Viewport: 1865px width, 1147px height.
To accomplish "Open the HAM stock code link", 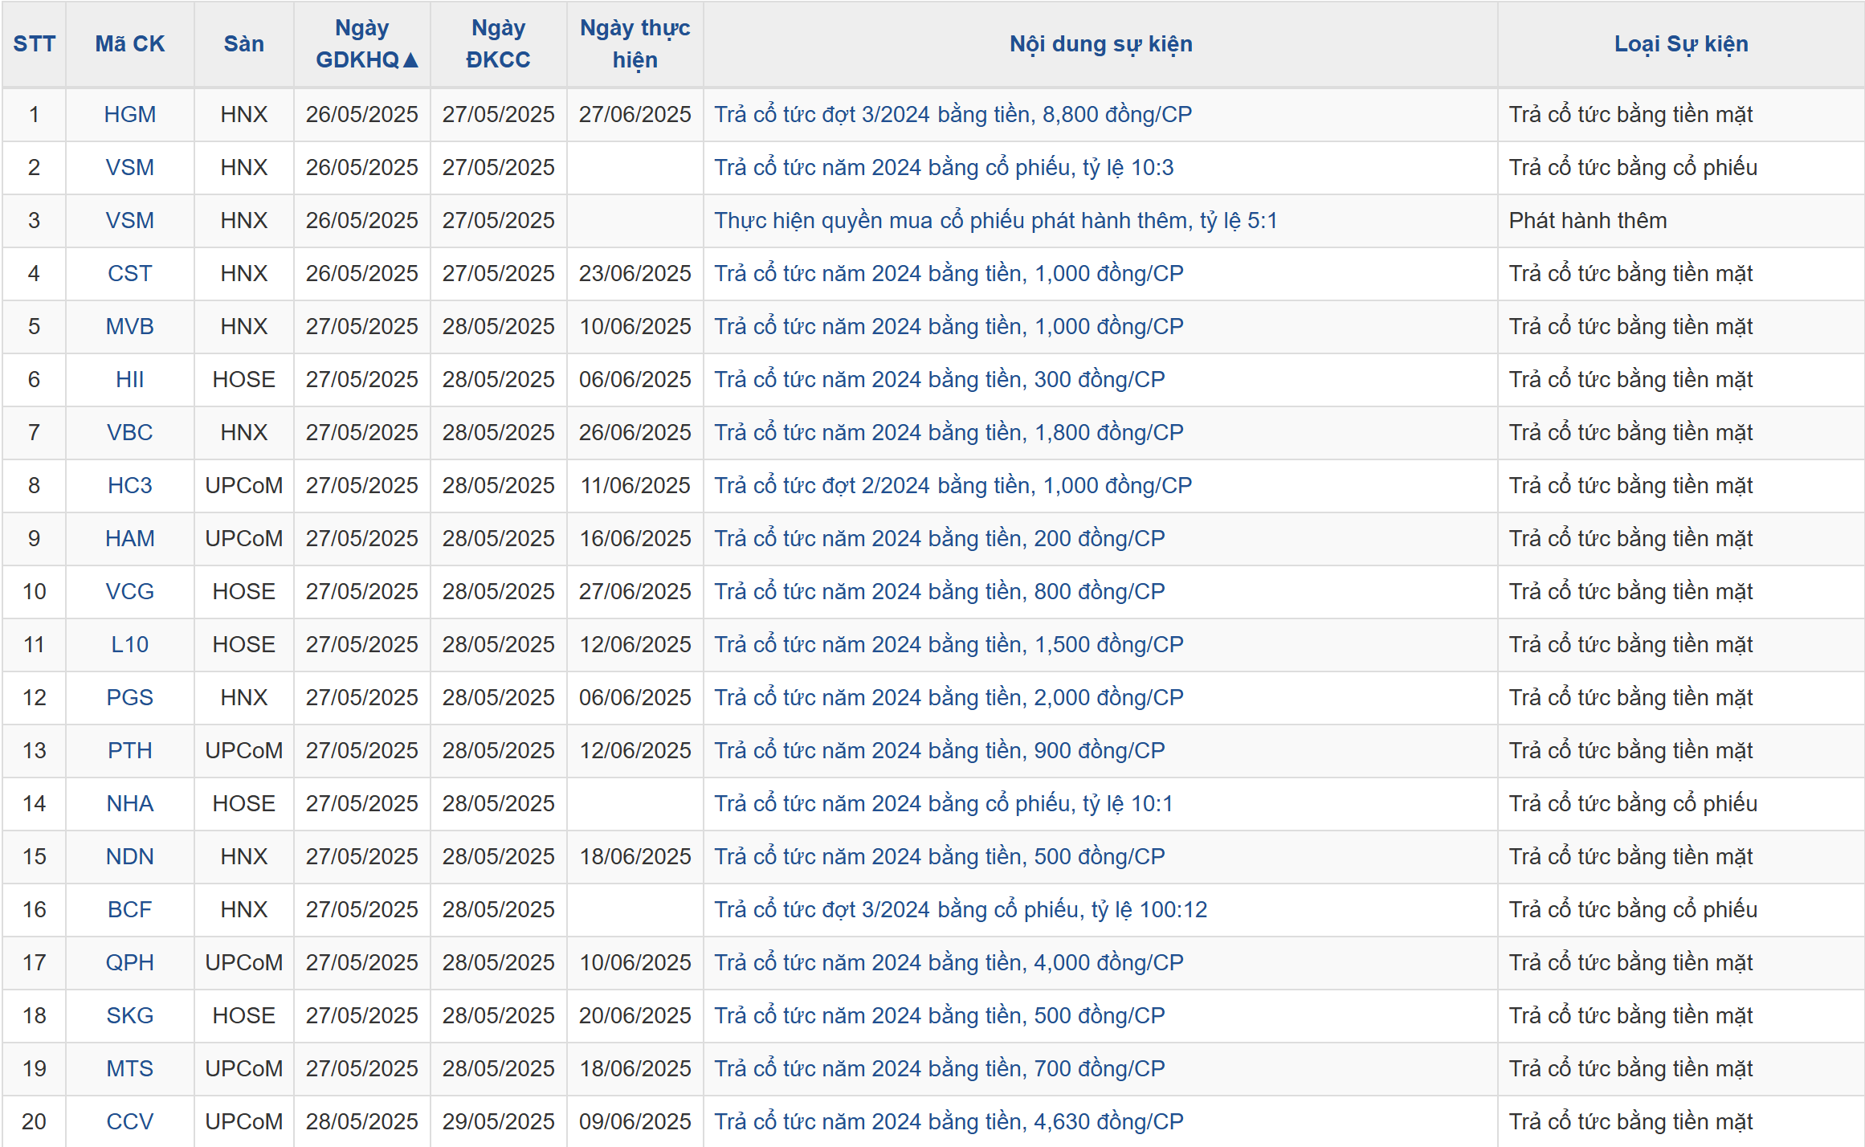I will coord(130,539).
